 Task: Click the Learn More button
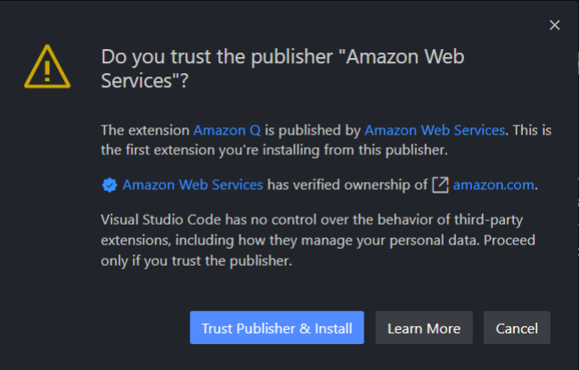[424, 328]
